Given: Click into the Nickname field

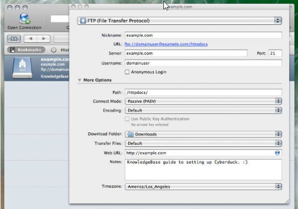Looking at the screenshot, I should point(203,35).
